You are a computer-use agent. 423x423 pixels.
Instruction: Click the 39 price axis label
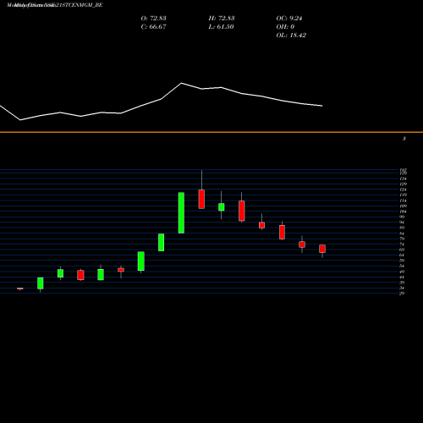pyautogui.click(x=402, y=283)
